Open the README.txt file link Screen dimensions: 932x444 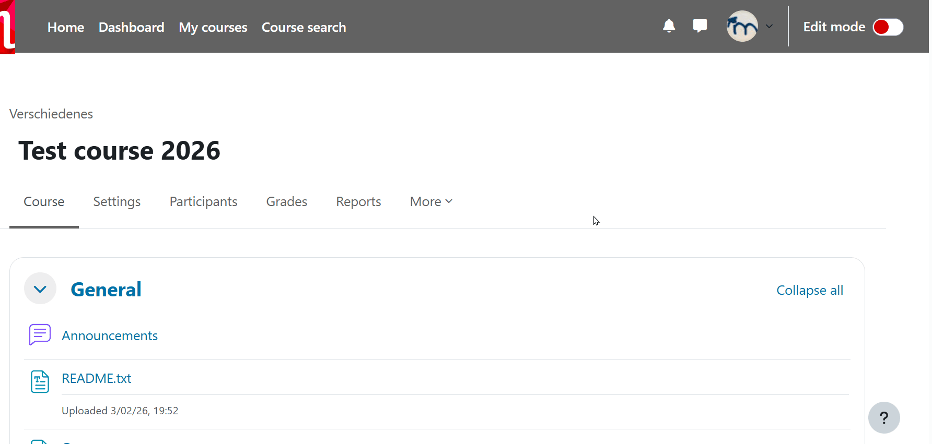[97, 378]
